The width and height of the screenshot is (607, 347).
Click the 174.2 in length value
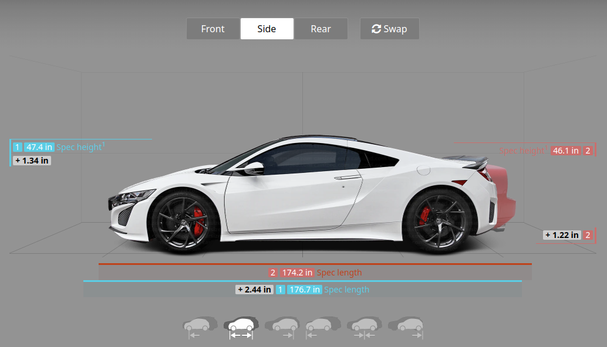click(297, 273)
